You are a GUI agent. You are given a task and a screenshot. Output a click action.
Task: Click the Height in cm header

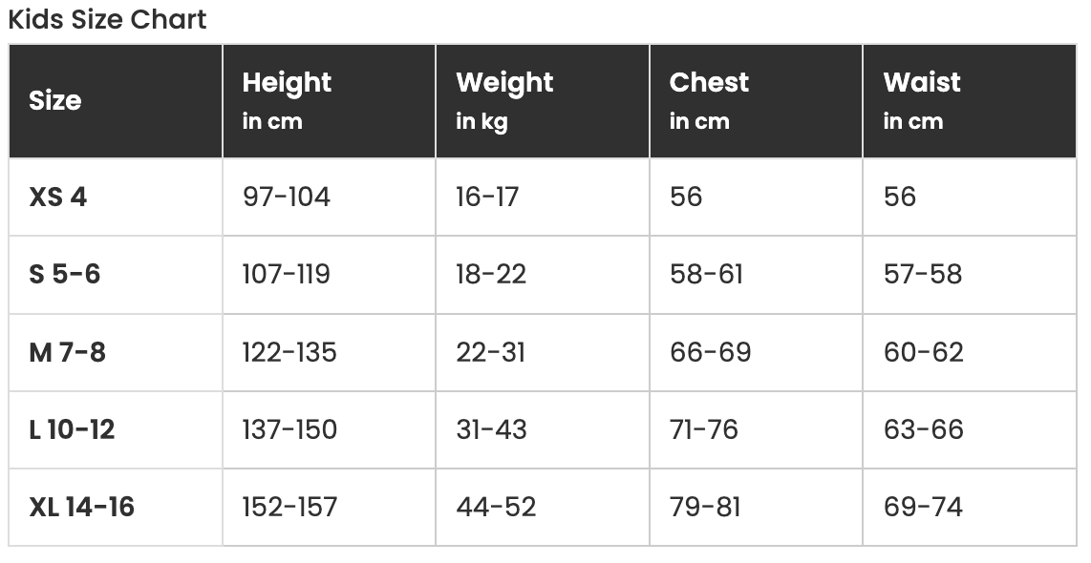(x=287, y=100)
